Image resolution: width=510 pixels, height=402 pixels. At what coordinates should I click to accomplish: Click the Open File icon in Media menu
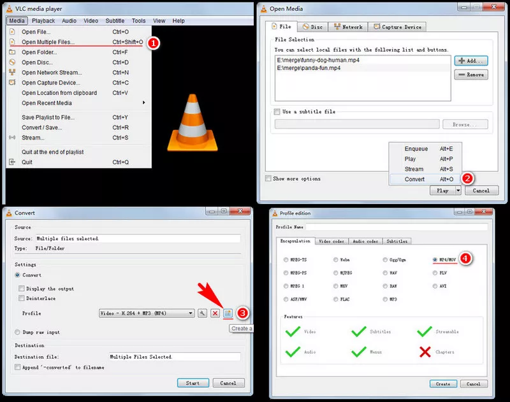12,32
